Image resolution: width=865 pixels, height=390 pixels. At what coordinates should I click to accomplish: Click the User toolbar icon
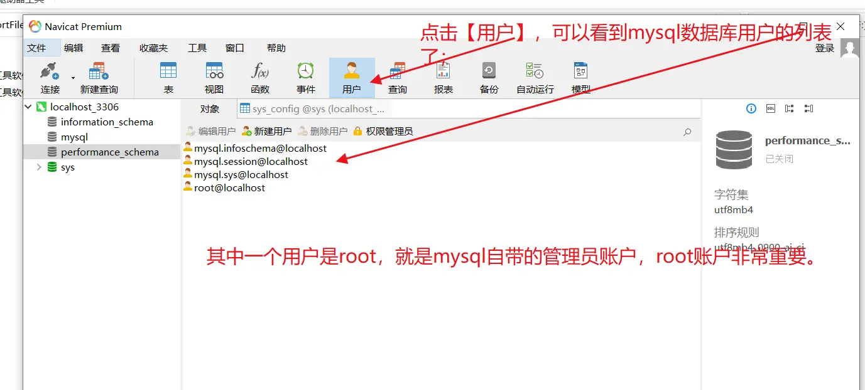[x=352, y=78]
